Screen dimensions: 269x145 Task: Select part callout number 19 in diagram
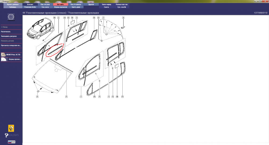coord(72,18)
